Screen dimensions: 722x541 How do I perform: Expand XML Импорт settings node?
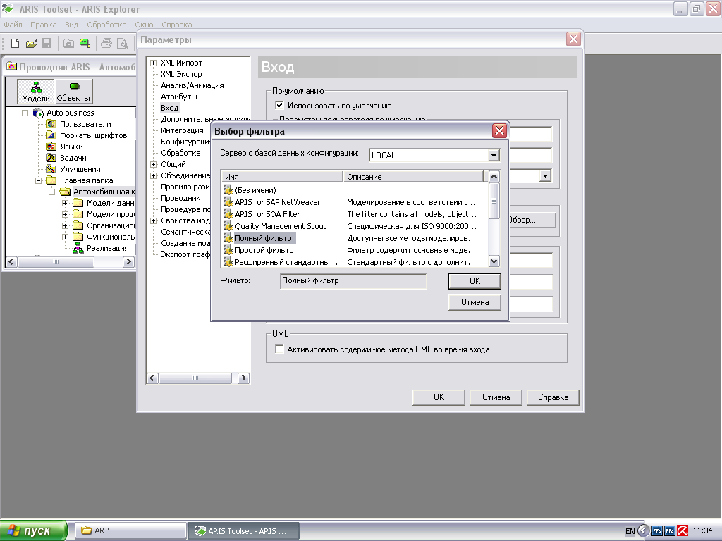pos(153,63)
